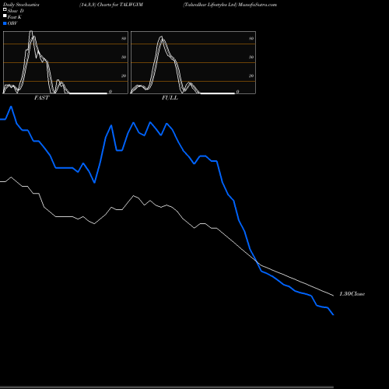Viewport: 389px width, 389px height.
Task: Click the '80' level in FAST chart
Action: (124, 38)
